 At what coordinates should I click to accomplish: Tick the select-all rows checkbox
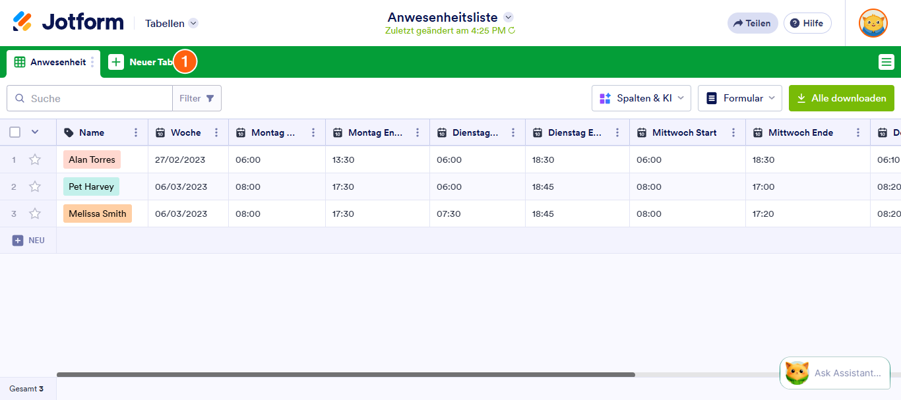click(15, 132)
